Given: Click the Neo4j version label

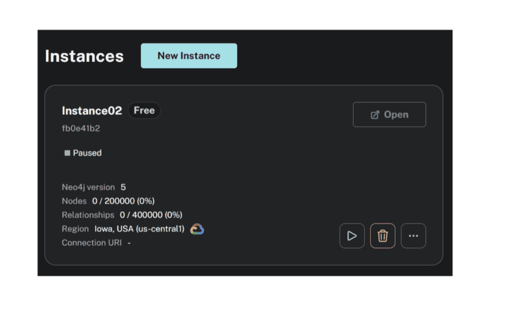Looking at the screenshot, I should click(88, 187).
